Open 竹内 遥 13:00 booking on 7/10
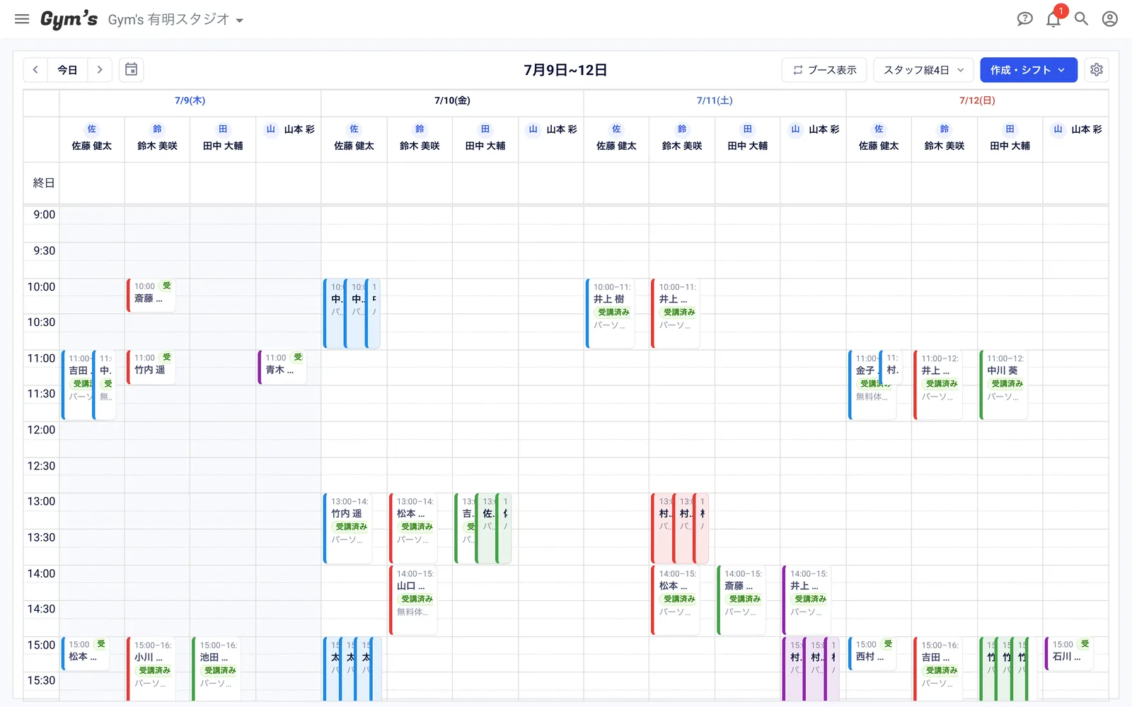This screenshot has height=707, width=1132. tap(347, 528)
